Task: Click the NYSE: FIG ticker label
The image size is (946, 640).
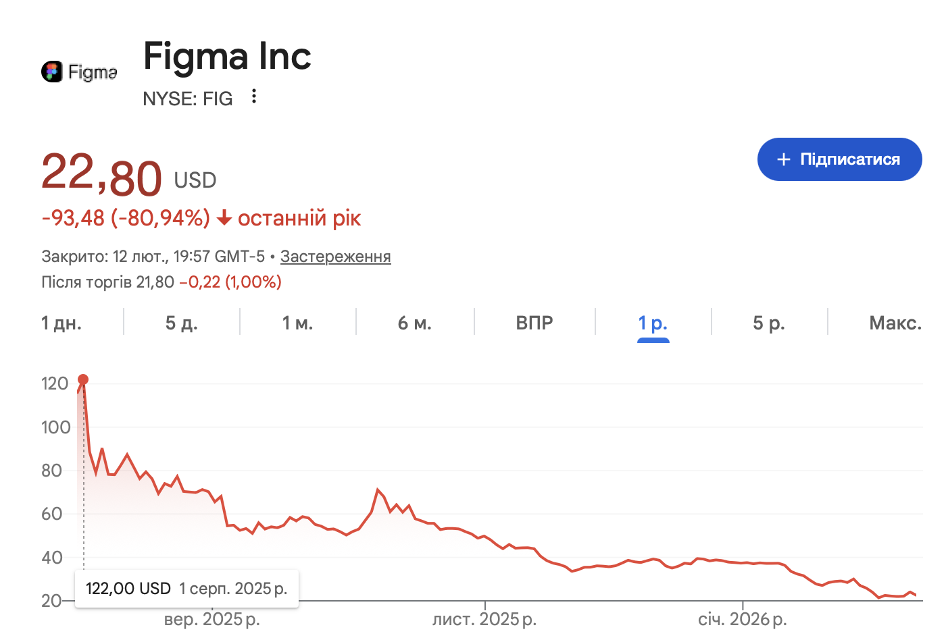Action: pyautogui.click(x=188, y=99)
